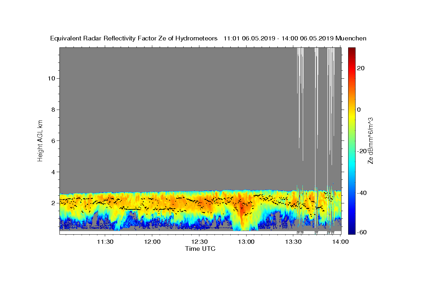Click the 13:30 time axis label
This screenshot has height=281, width=422.
tap(293, 242)
